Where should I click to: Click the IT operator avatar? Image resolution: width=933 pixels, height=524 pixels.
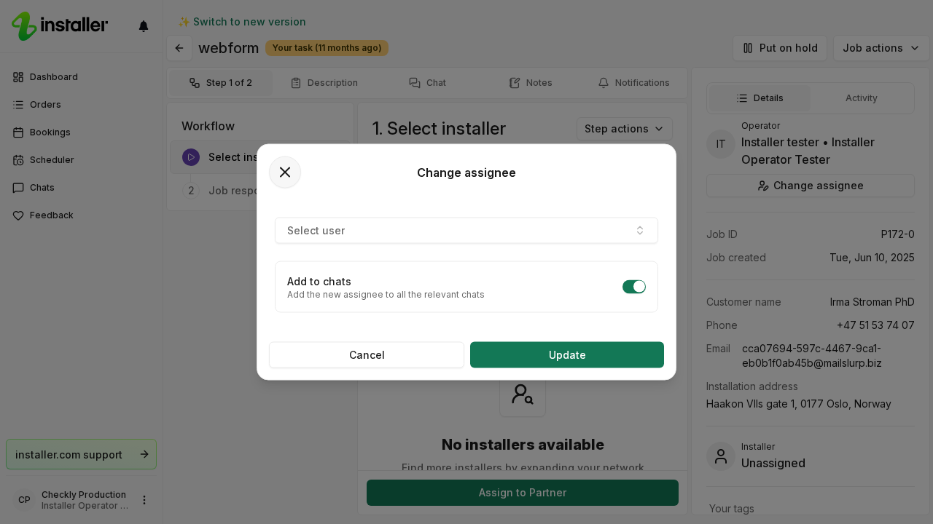[x=721, y=144]
